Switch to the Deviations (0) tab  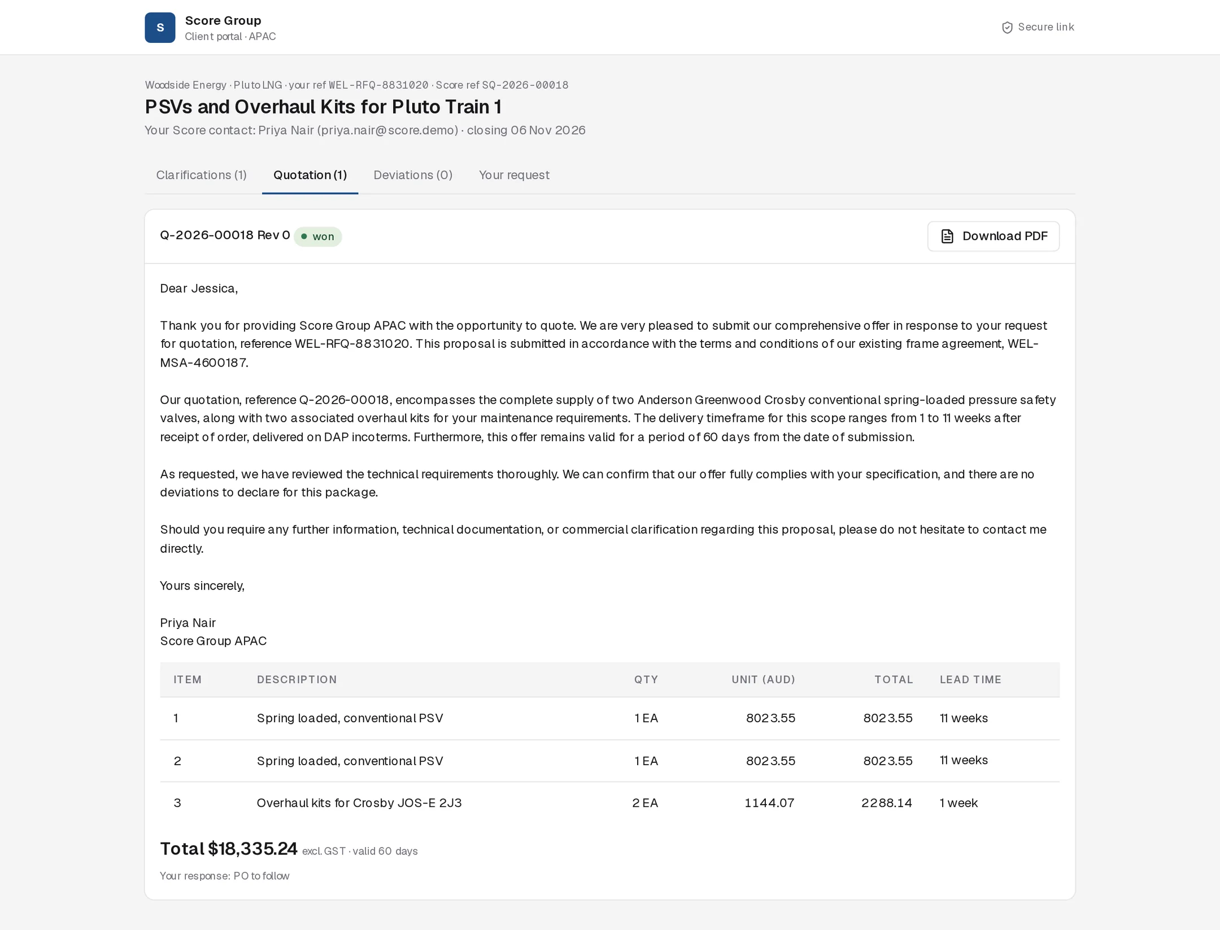pyautogui.click(x=413, y=175)
